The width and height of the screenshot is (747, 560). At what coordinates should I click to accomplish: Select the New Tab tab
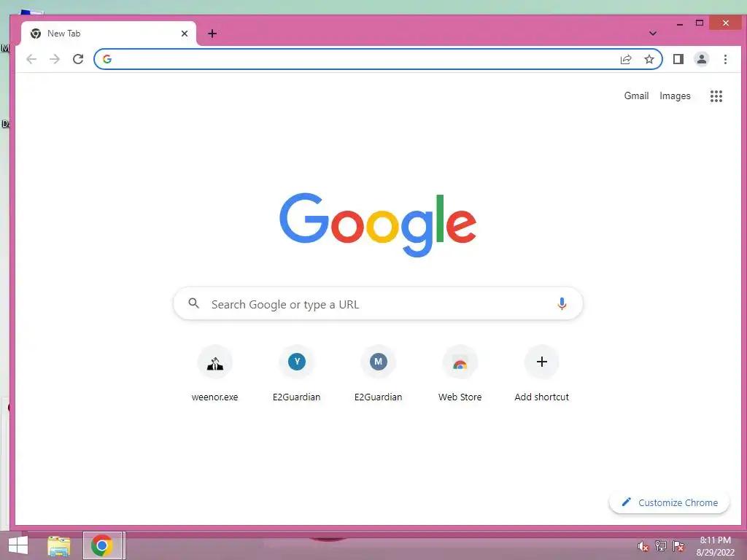pyautogui.click(x=109, y=34)
